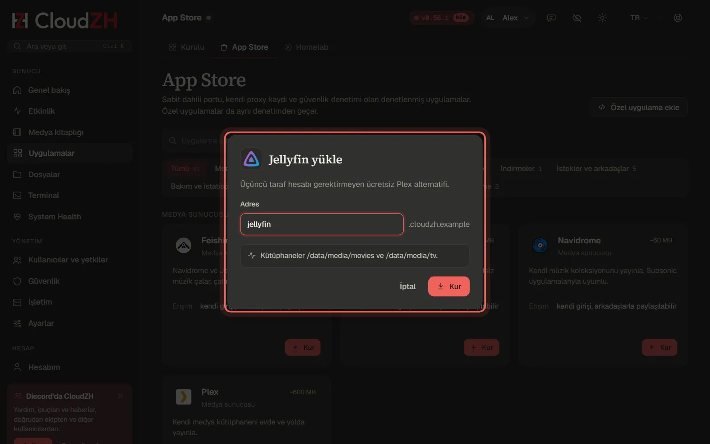Select the App Store tab

coord(244,47)
